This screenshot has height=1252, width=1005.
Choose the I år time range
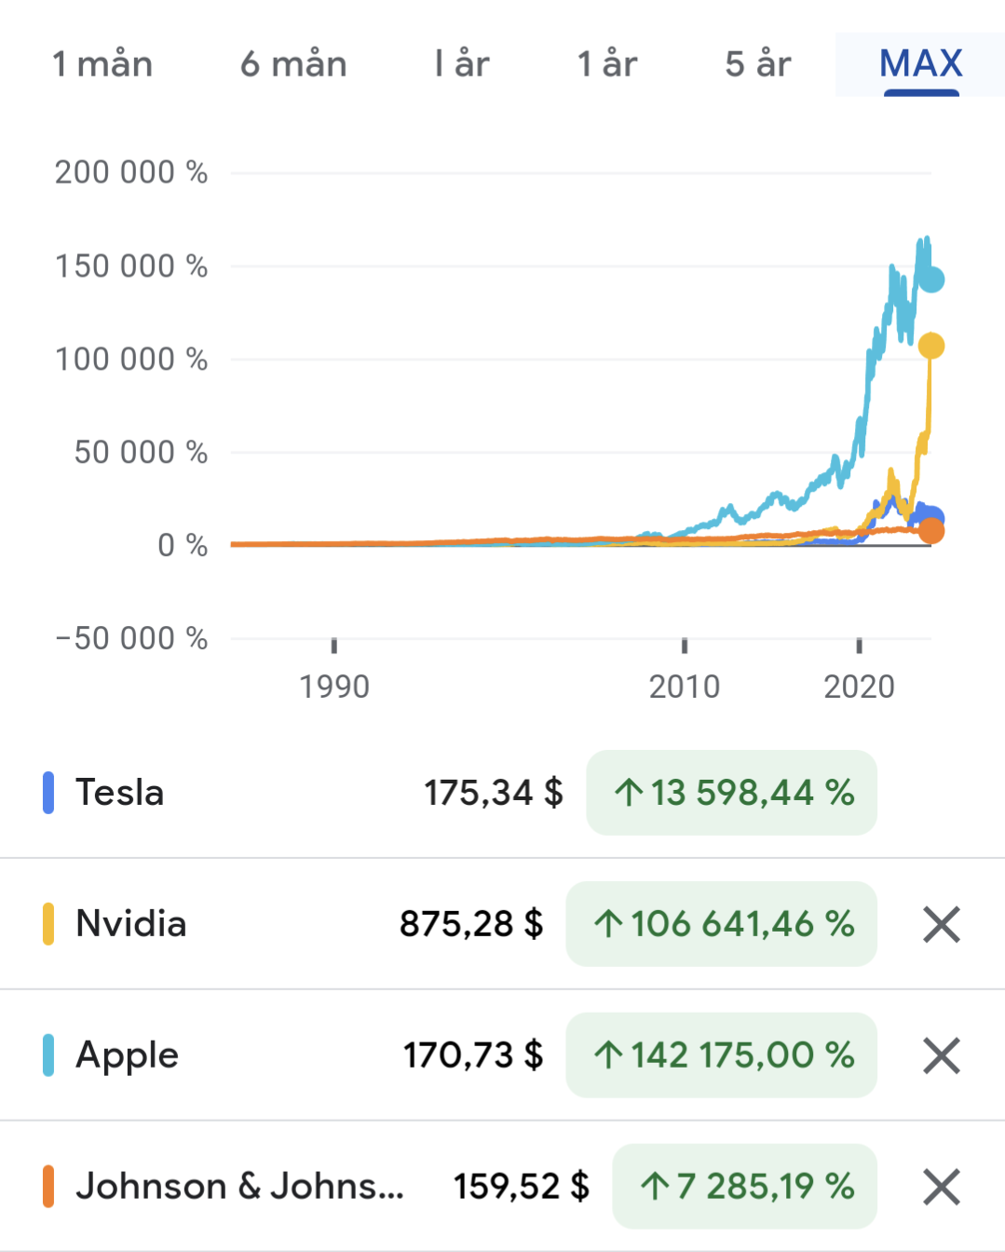click(462, 64)
